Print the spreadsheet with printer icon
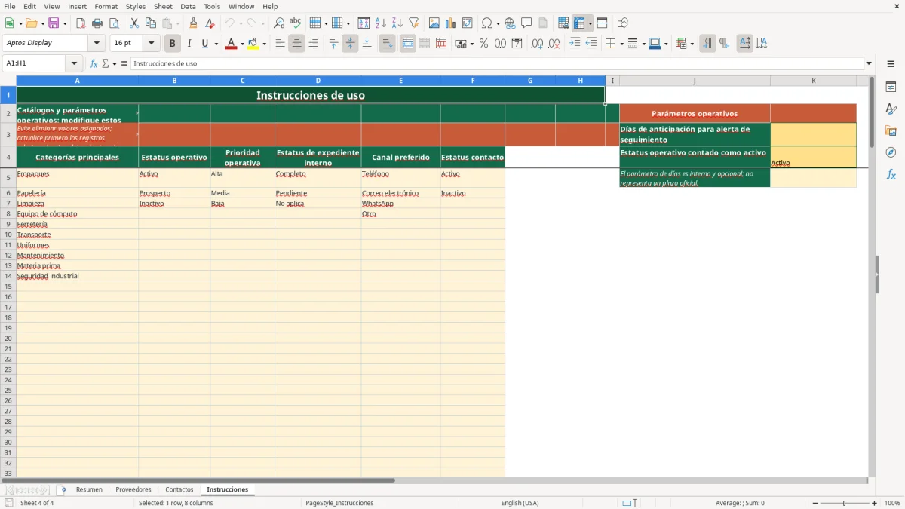The width and height of the screenshot is (905, 509). [x=97, y=23]
